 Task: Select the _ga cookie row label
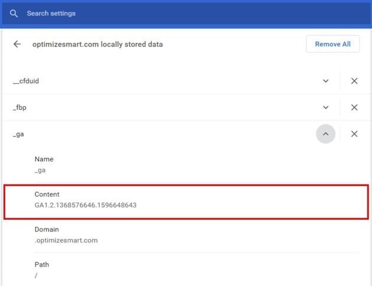click(18, 134)
